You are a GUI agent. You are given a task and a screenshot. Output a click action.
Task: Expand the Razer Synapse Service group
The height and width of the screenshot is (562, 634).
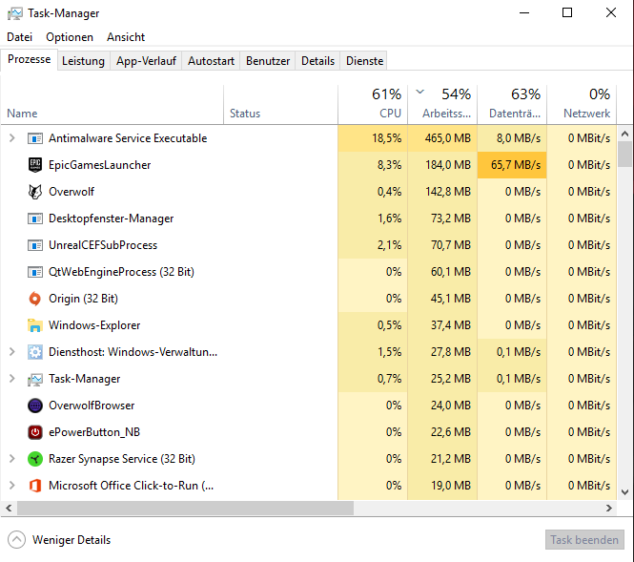(12, 459)
